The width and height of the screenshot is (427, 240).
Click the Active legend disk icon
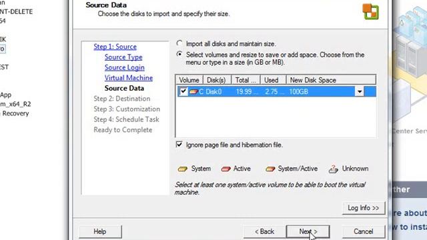coord(226,169)
